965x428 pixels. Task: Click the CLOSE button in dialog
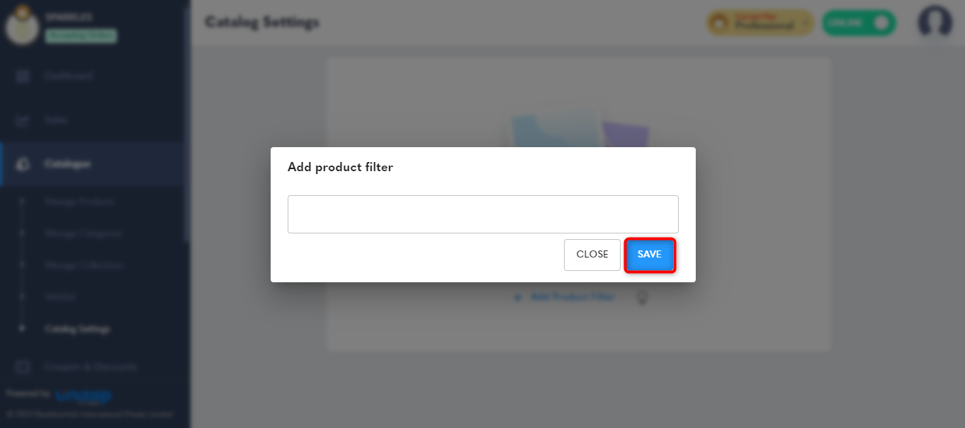click(592, 255)
